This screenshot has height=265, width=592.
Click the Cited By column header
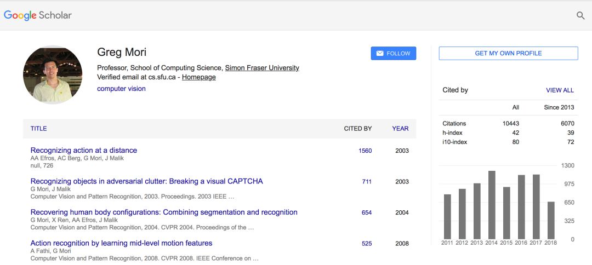(x=357, y=129)
